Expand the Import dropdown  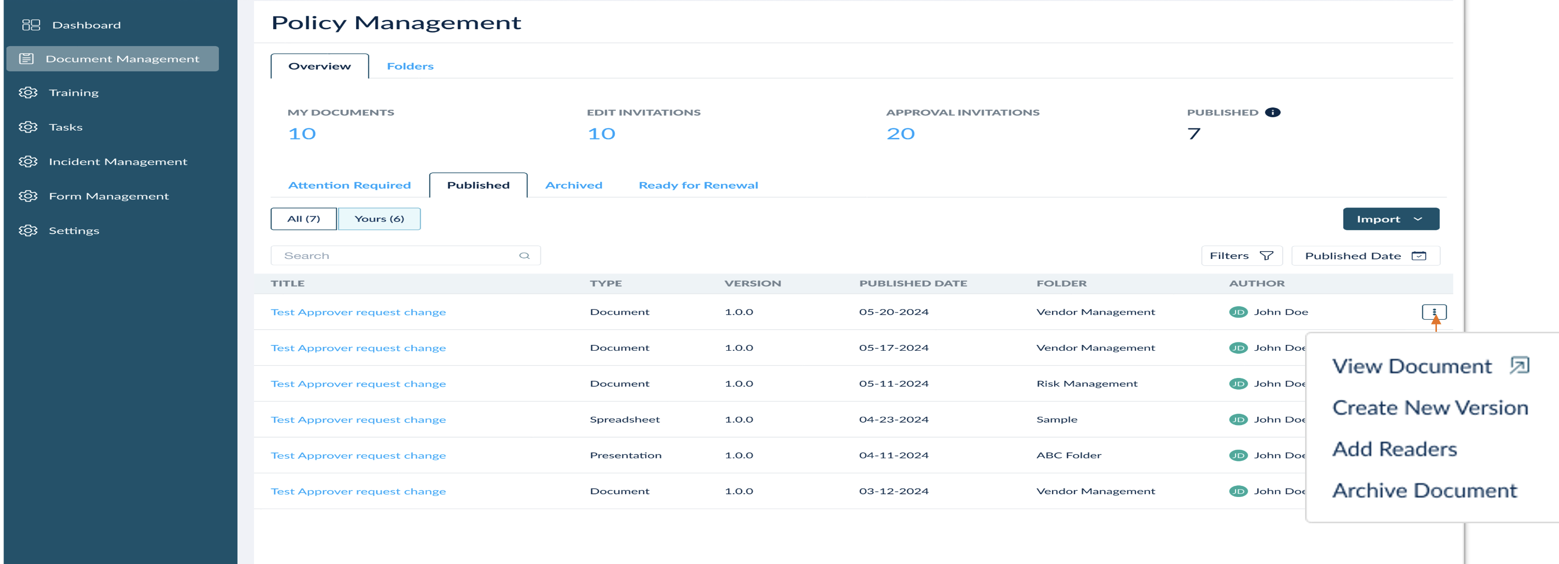tap(1390, 219)
